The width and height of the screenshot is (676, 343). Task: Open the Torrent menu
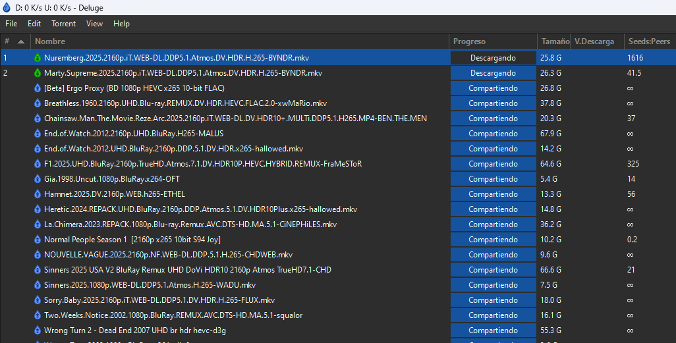tap(63, 24)
